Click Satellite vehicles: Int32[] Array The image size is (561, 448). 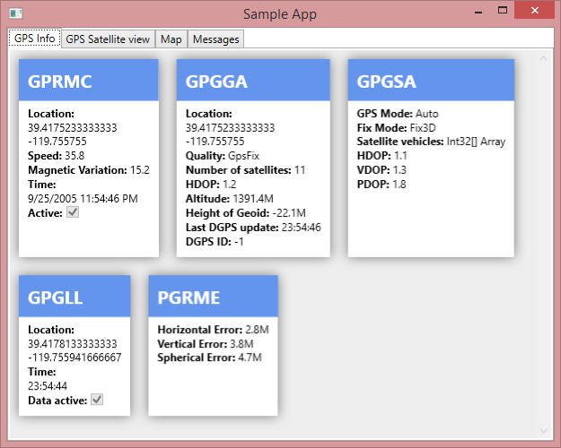[431, 142]
